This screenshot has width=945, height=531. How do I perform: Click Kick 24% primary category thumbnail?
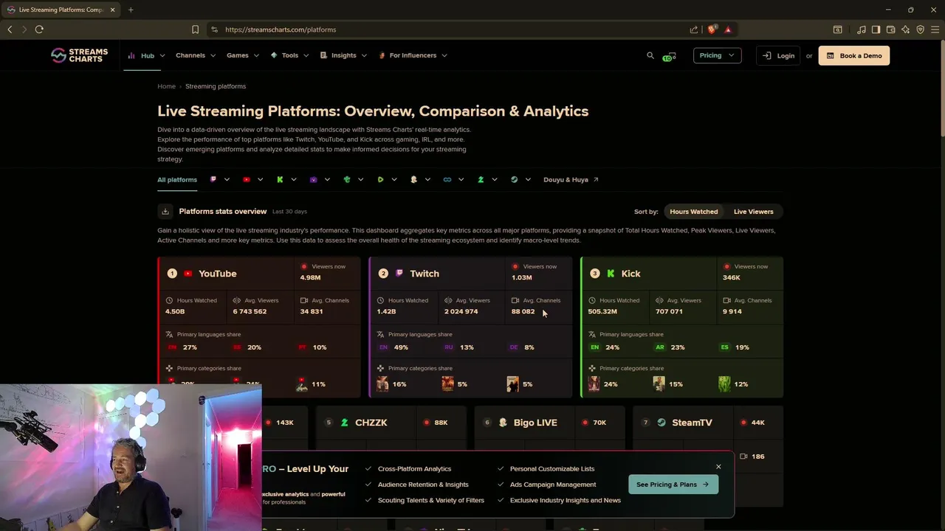[594, 383]
